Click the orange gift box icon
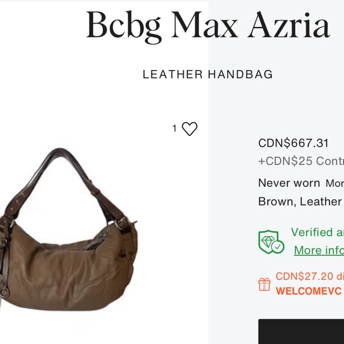This screenshot has width=344, height=344. [x=265, y=284]
